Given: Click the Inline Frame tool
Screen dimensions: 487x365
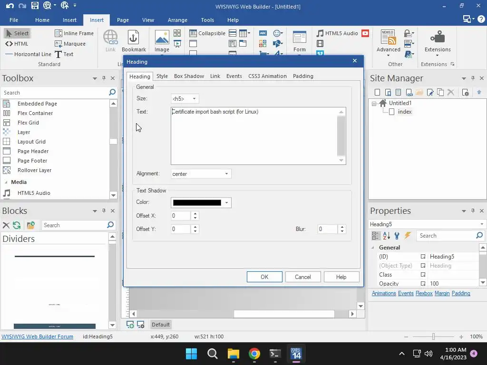Looking at the screenshot, I should (74, 33).
